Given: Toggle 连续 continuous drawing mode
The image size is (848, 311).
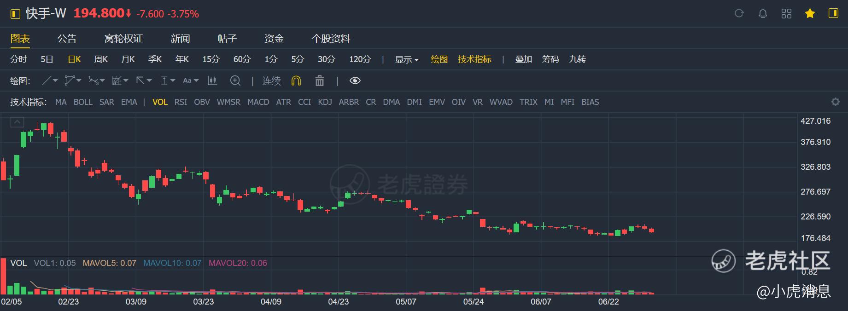Looking at the screenshot, I should click(x=271, y=81).
